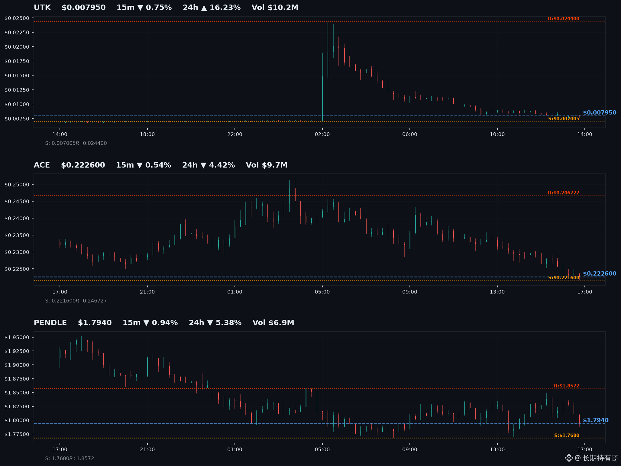The image size is (621, 466).
Task: Select the $0.02500 y-axis label
Action: tap(17, 18)
